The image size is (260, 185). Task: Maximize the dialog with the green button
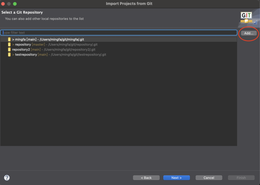coord(15,4)
